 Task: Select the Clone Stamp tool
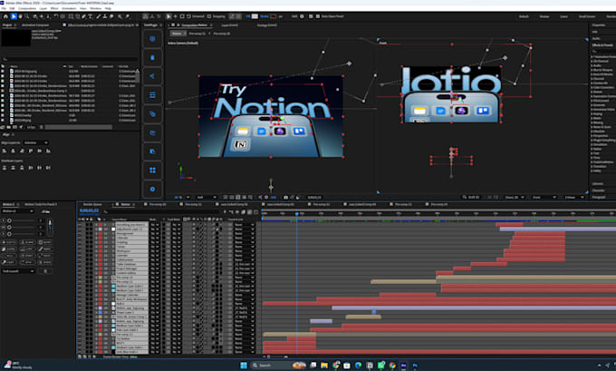tap(105, 16)
